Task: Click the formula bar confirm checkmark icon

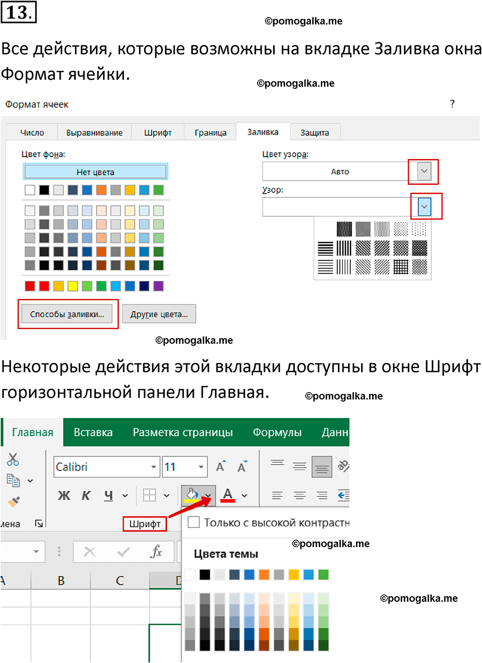Action: point(123,552)
